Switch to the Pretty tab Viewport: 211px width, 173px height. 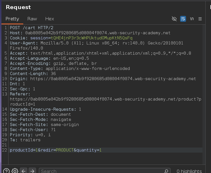(x=12, y=19)
